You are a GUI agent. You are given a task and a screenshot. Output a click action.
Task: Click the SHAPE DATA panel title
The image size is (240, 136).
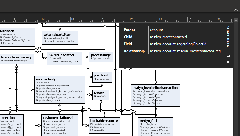[228, 39]
